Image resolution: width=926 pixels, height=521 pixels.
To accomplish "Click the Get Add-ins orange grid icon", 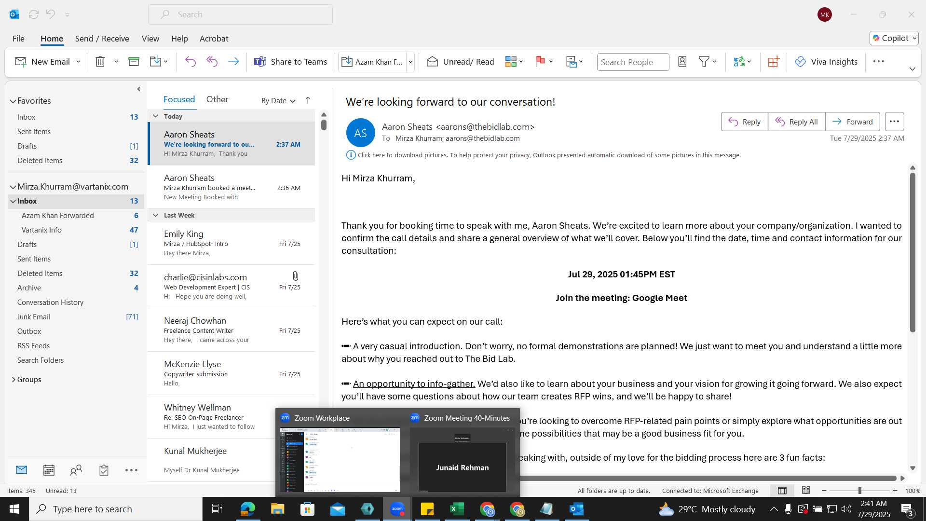I will (x=774, y=62).
